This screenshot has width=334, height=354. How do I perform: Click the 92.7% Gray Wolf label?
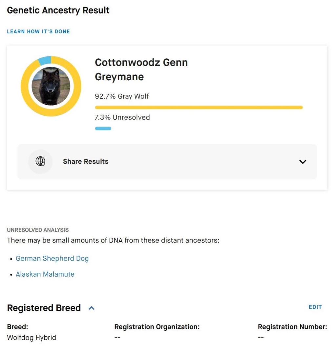tap(121, 96)
